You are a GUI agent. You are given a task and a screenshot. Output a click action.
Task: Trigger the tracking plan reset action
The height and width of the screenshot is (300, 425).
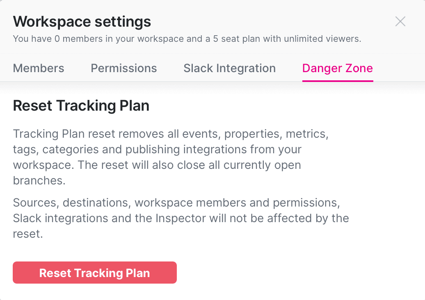[x=94, y=273]
